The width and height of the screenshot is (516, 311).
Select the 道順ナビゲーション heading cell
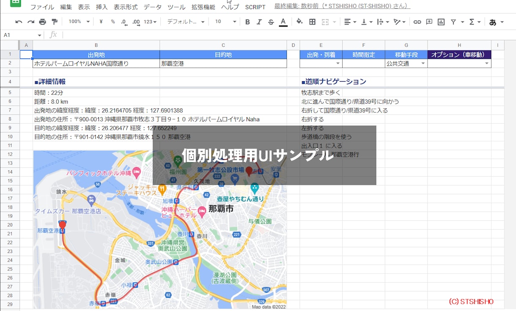334,82
